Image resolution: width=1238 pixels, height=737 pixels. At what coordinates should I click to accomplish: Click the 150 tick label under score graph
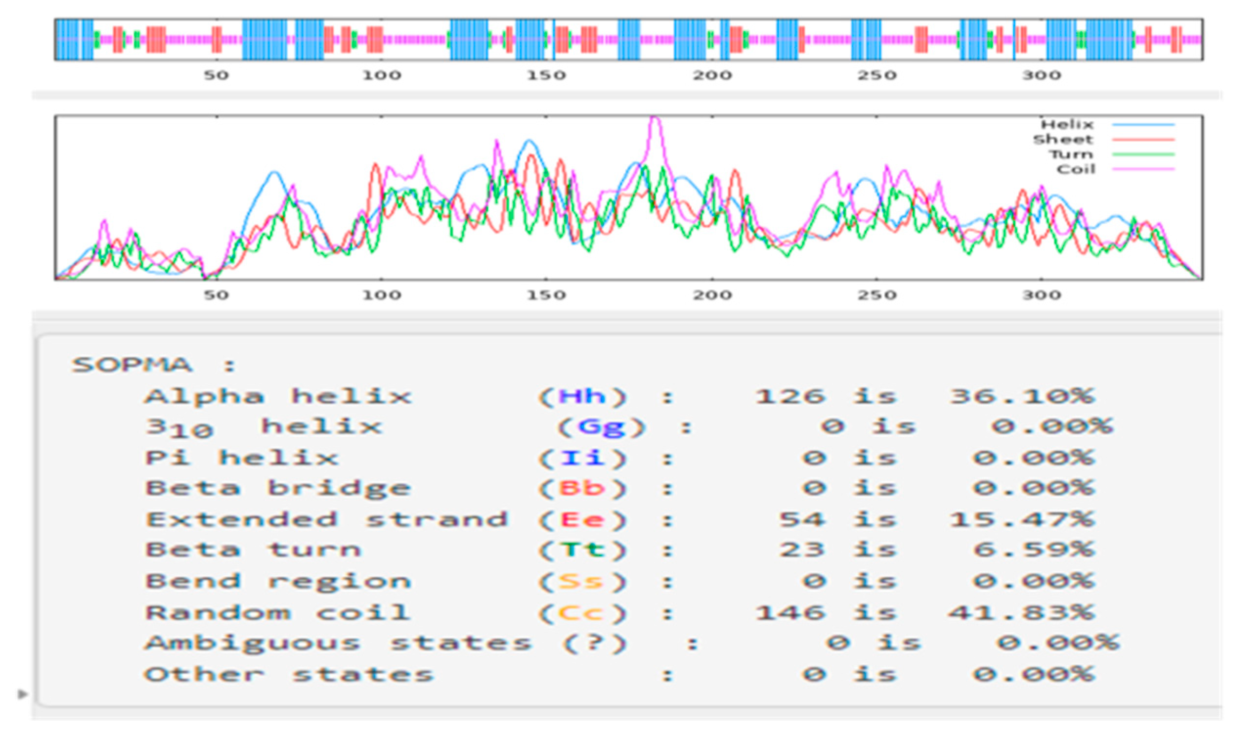pos(546,295)
